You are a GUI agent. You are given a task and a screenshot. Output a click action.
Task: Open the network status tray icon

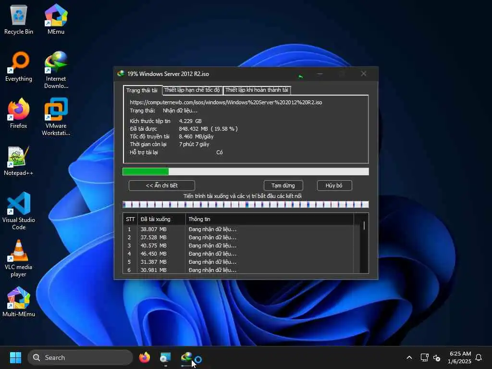click(424, 357)
